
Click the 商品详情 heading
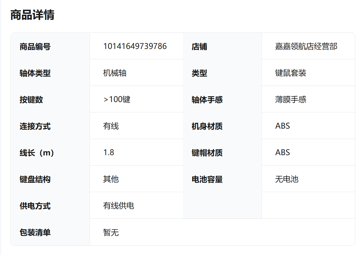pos(32,15)
